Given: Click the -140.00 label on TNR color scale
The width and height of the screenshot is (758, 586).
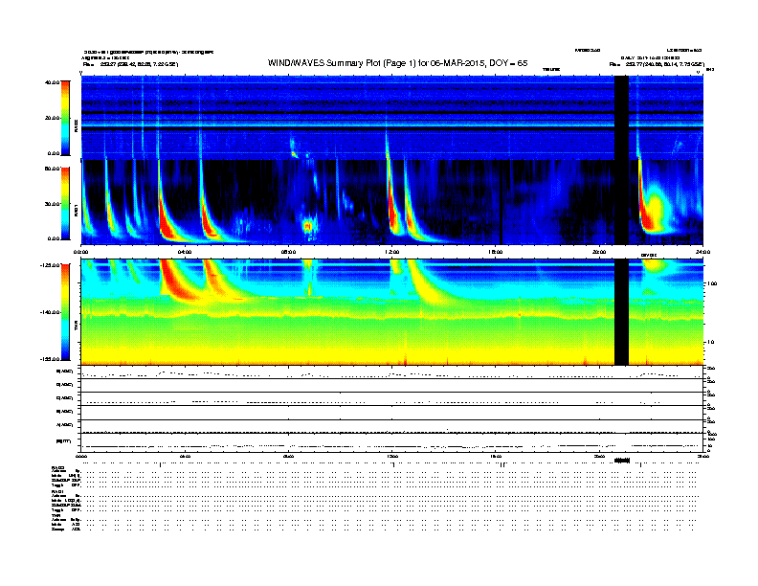Looking at the screenshot, I should click(51, 312).
